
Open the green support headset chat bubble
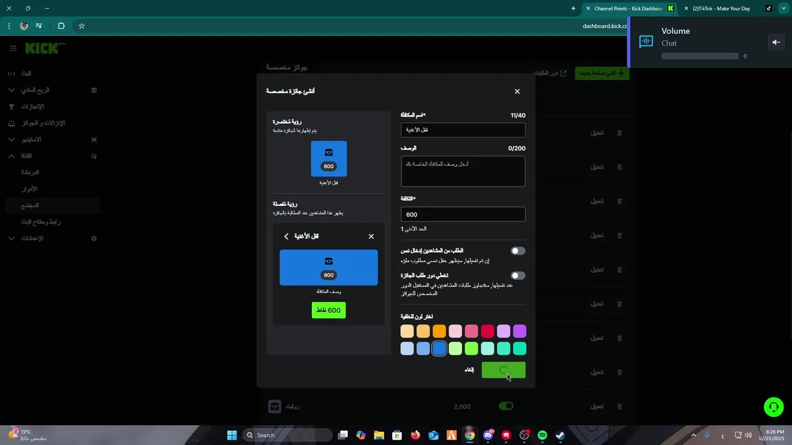(x=773, y=407)
